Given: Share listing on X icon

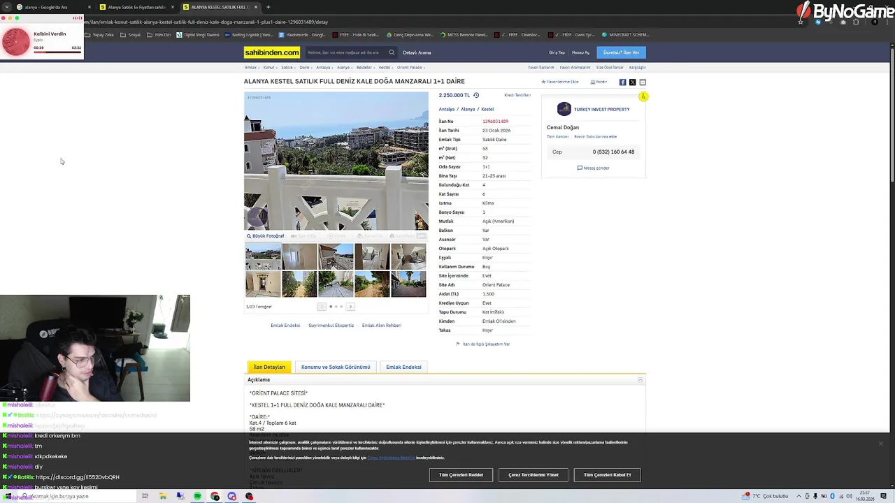Looking at the screenshot, I should (632, 82).
